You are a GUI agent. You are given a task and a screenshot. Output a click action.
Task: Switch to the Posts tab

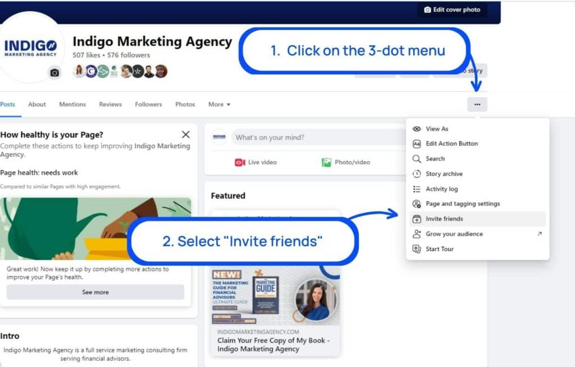coord(8,105)
